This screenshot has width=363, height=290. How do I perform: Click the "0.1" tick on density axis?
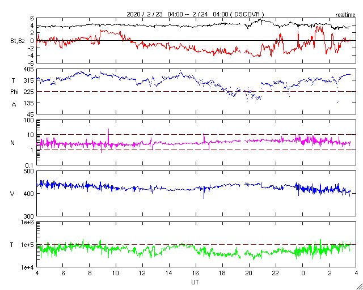[29, 165]
